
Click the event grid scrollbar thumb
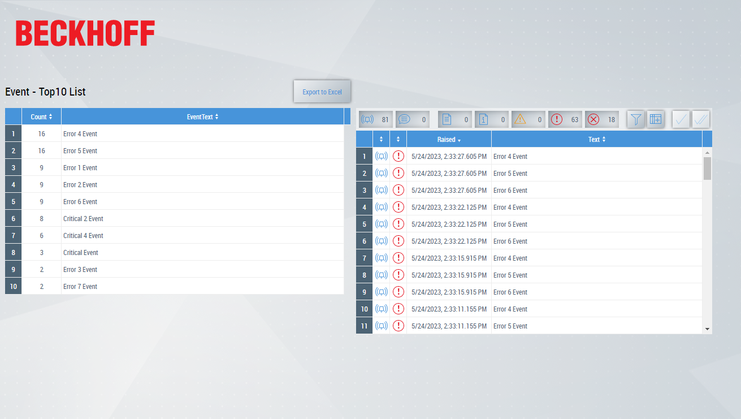pyautogui.click(x=707, y=169)
